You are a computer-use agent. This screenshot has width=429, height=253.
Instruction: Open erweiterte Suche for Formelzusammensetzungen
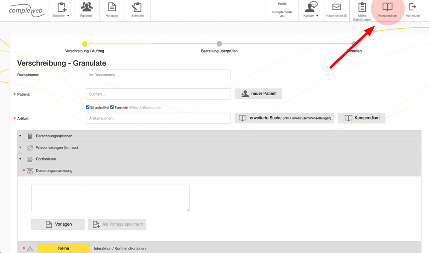click(283, 118)
